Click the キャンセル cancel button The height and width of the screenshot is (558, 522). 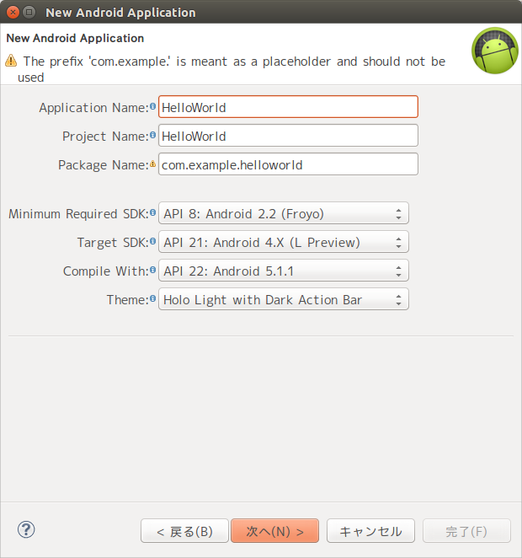pyautogui.click(x=371, y=531)
